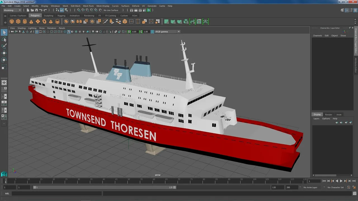Select the Move tool in toolbox
This screenshot has height=201, width=358.
pyautogui.click(x=4, y=53)
